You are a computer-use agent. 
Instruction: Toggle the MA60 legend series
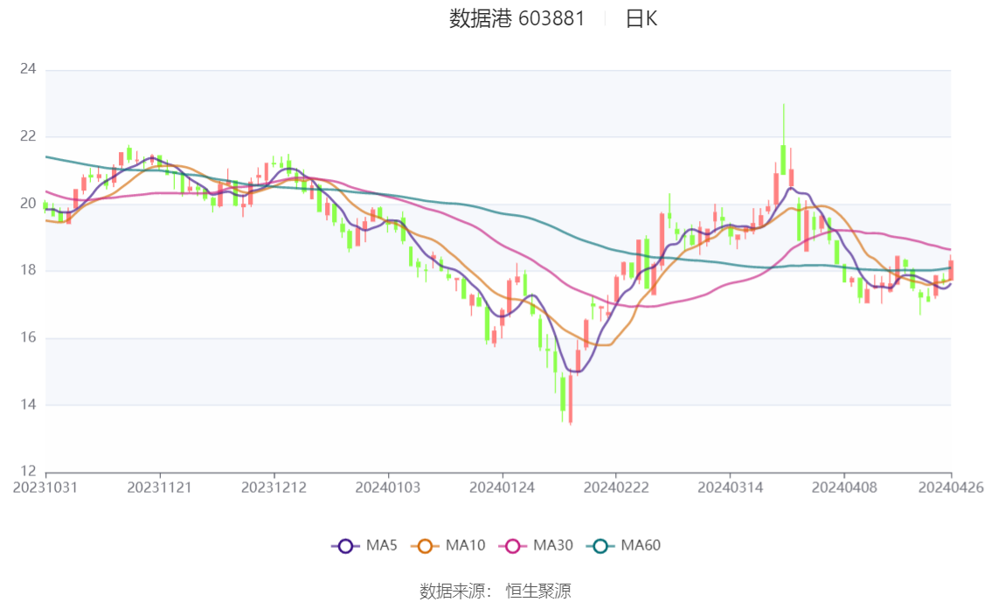coord(624,546)
